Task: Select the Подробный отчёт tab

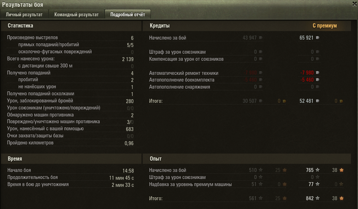Action: (128, 14)
